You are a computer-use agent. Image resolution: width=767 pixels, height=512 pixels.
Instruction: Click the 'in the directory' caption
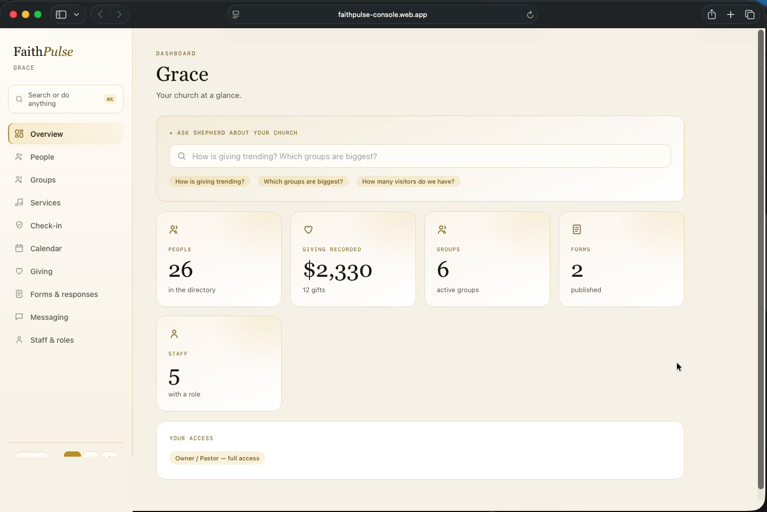pyautogui.click(x=192, y=290)
